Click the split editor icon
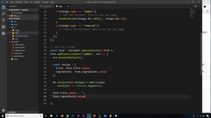211x118 pixels. click(196, 6)
